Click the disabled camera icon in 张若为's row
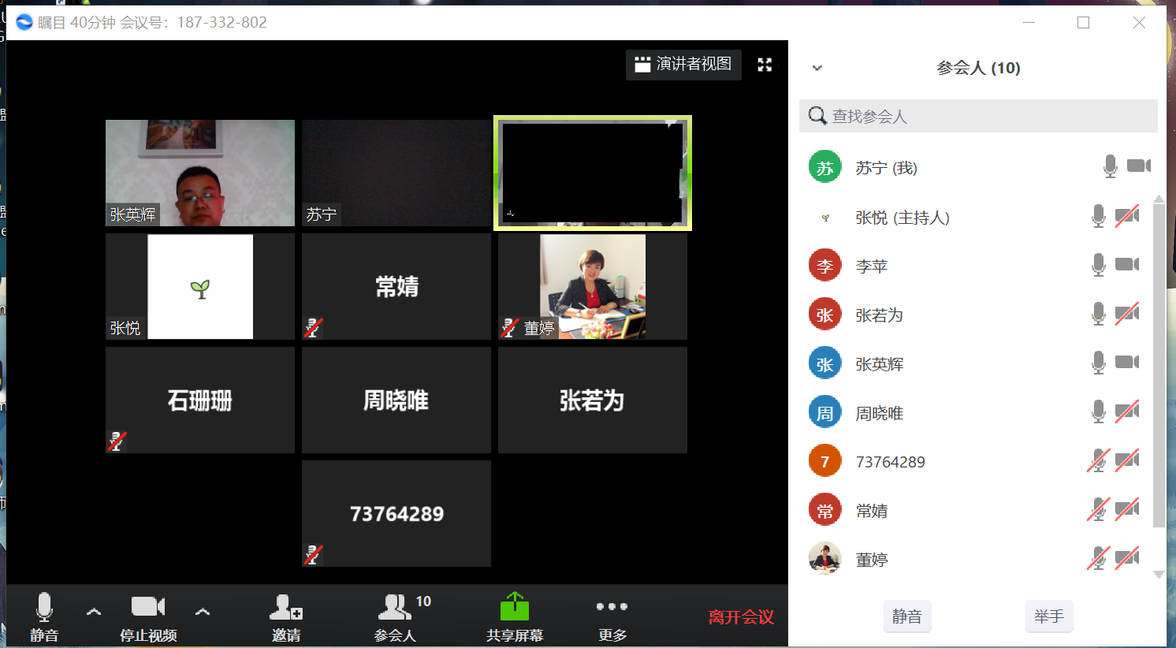 pyautogui.click(x=1127, y=313)
